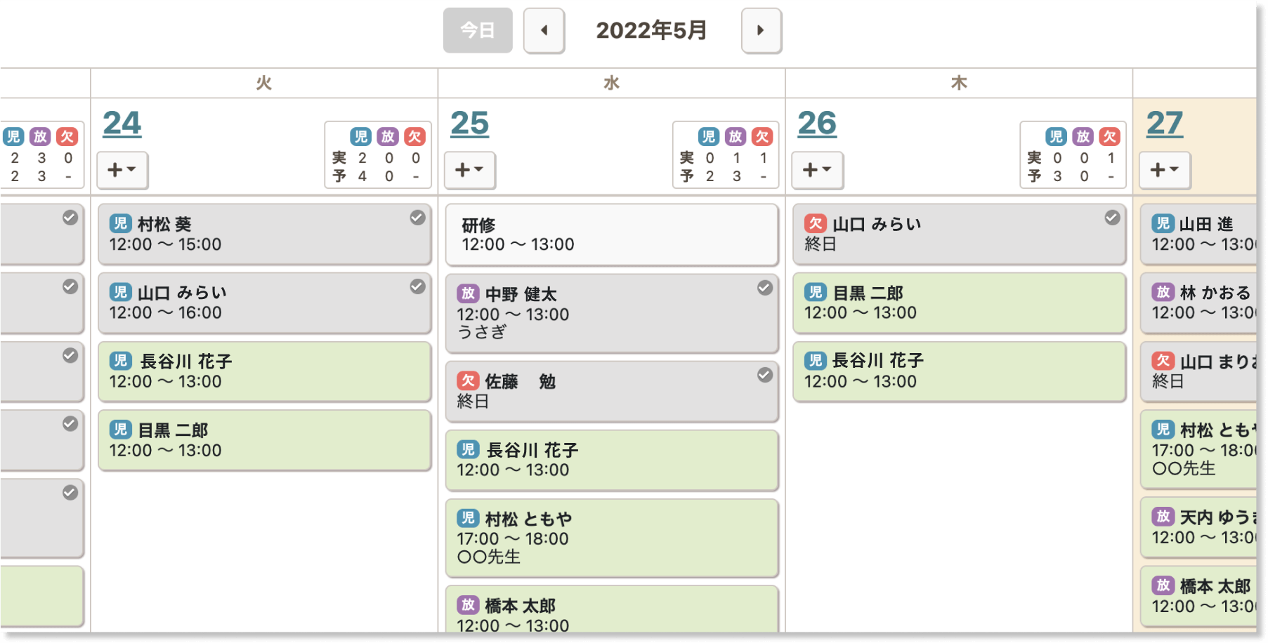Go to previous month with left arrow
Screen dimensions: 1268x643
[544, 30]
